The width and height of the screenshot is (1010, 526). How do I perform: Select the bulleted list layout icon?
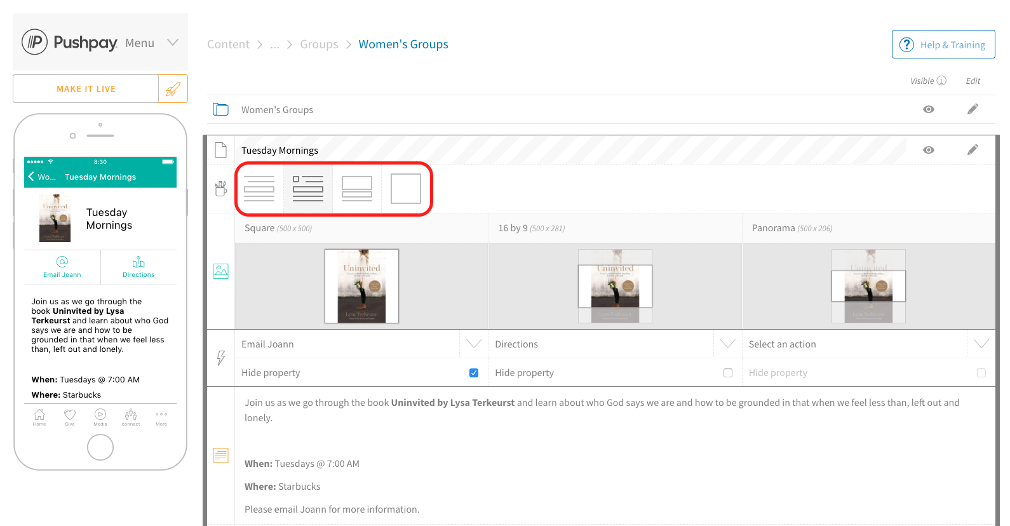(x=308, y=189)
